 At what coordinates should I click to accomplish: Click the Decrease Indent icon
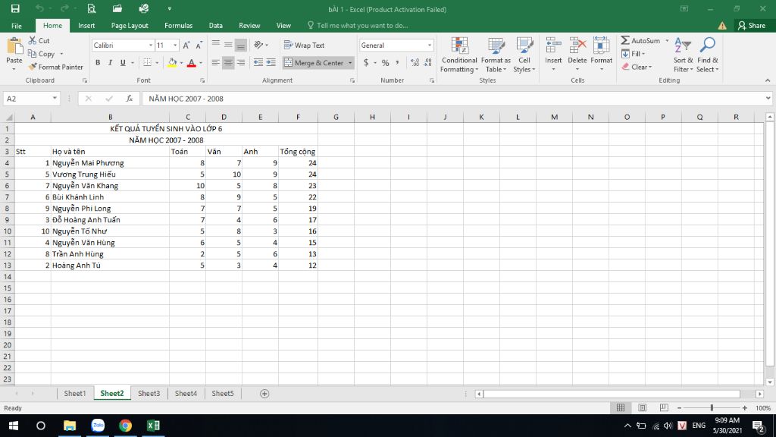coord(258,62)
